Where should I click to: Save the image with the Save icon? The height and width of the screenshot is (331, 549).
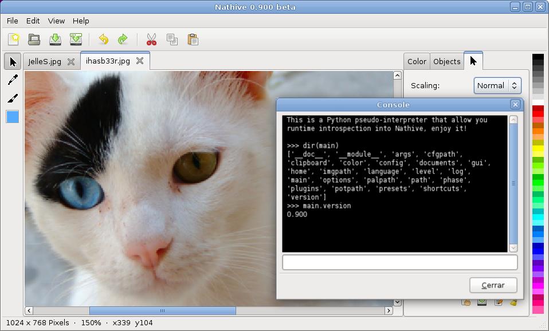[55, 39]
